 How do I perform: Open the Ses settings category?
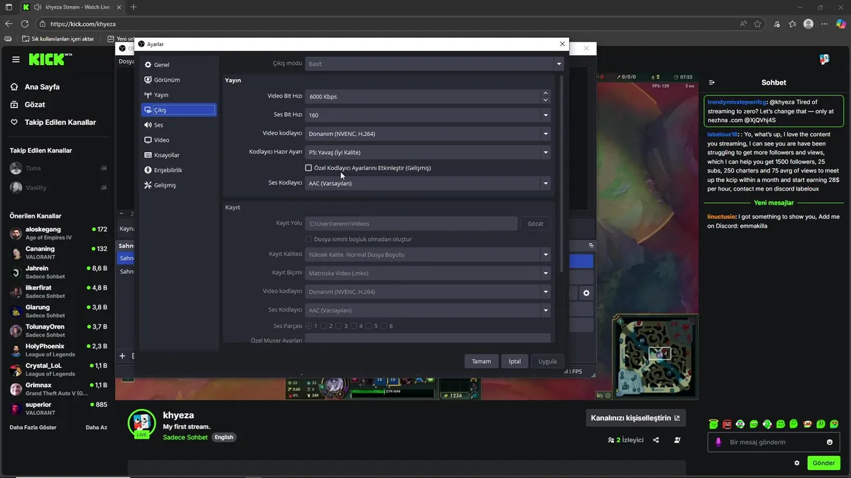click(x=178, y=125)
